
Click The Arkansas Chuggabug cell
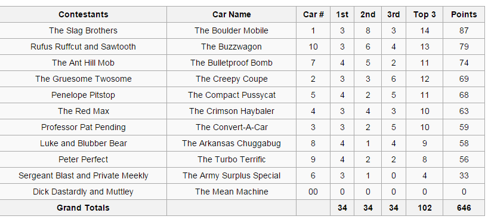(x=231, y=143)
